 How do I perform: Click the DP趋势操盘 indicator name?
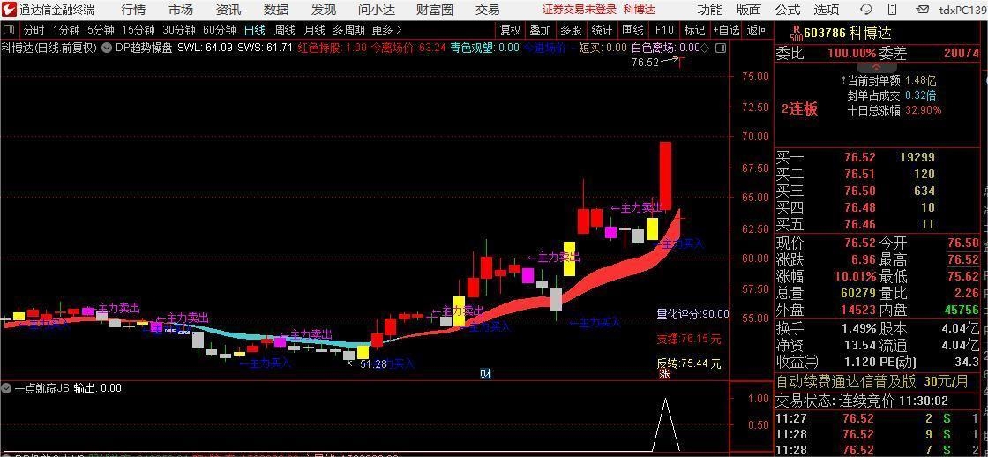tap(145, 48)
